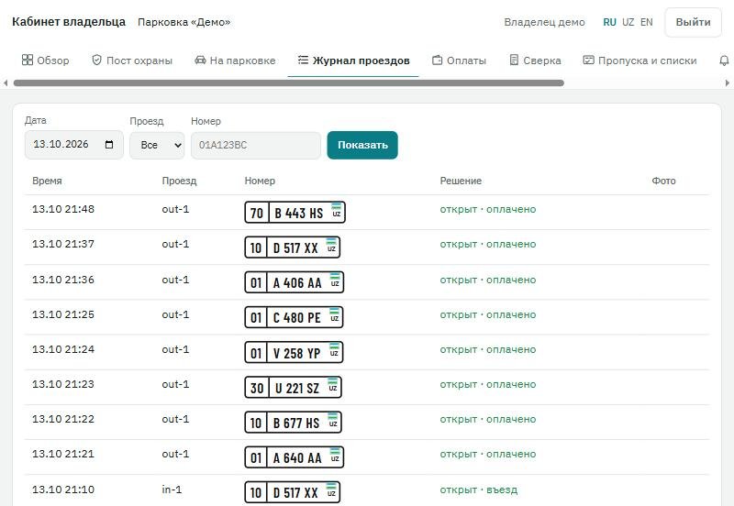Click time cell 13.10 21:48

tap(63, 209)
